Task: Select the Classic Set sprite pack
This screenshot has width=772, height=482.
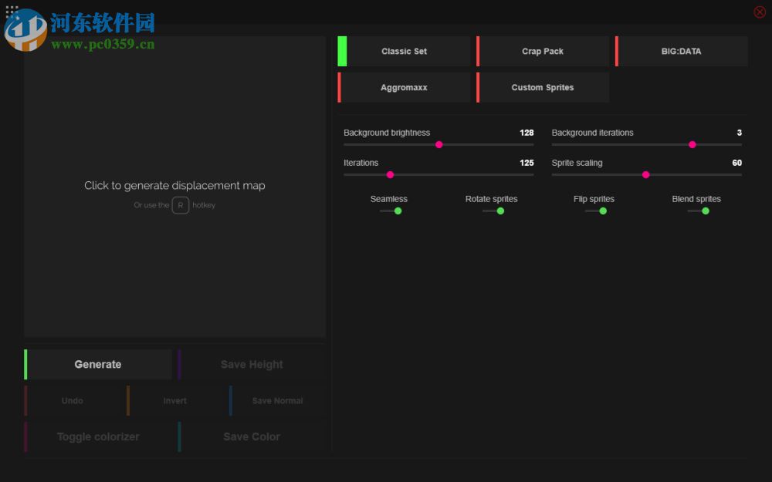Action: tap(404, 51)
